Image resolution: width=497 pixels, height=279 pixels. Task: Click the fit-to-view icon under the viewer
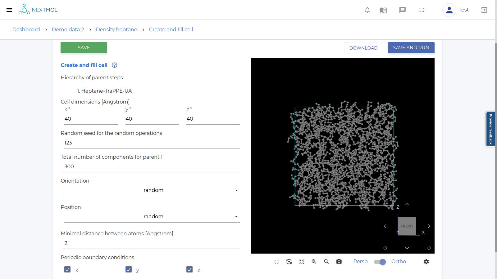(x=302, y=262)
